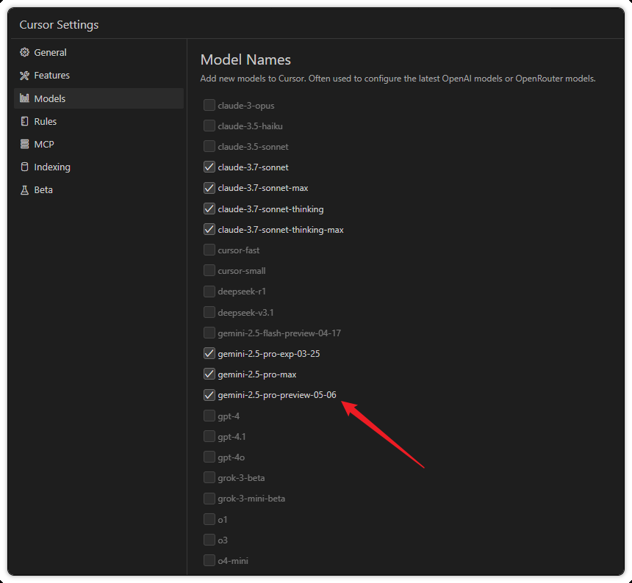Open the Features settings section

[x=98, y=76]
